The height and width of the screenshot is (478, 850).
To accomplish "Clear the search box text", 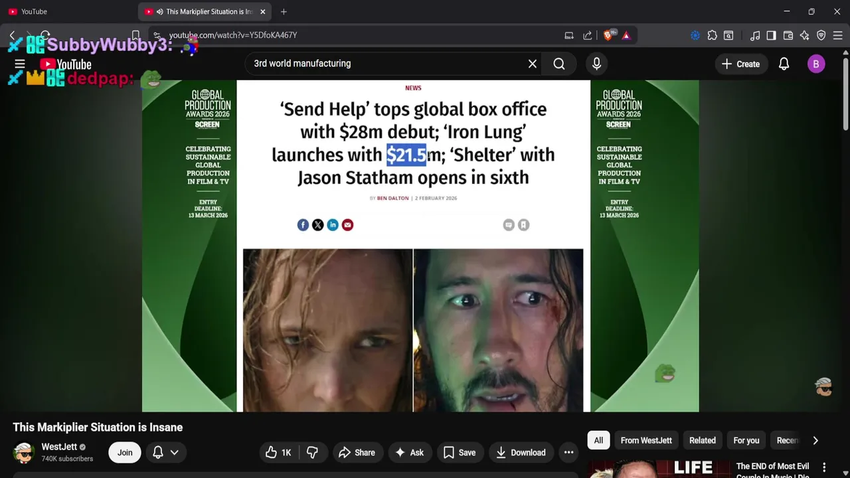I will 533,64.
